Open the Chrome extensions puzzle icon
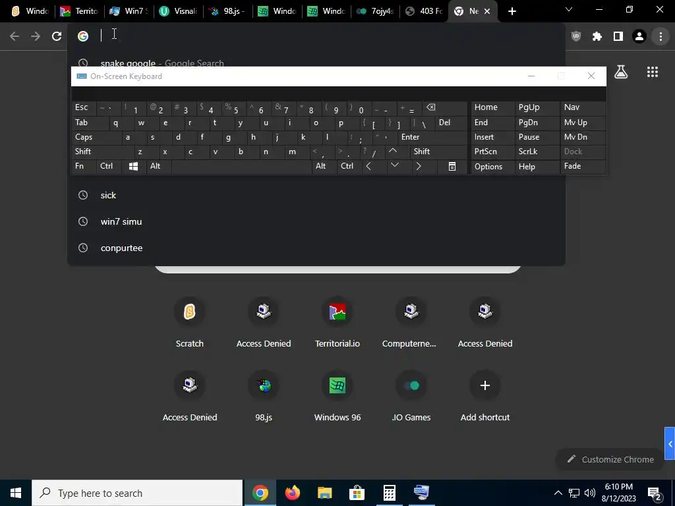 597,36
